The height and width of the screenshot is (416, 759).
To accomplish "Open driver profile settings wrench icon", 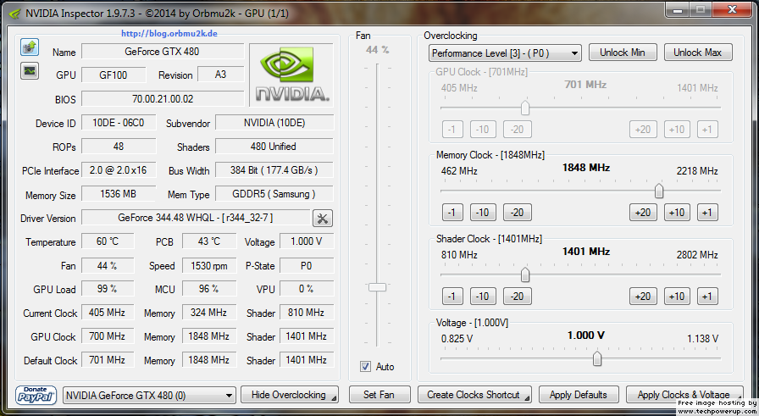I will [323, 219].
